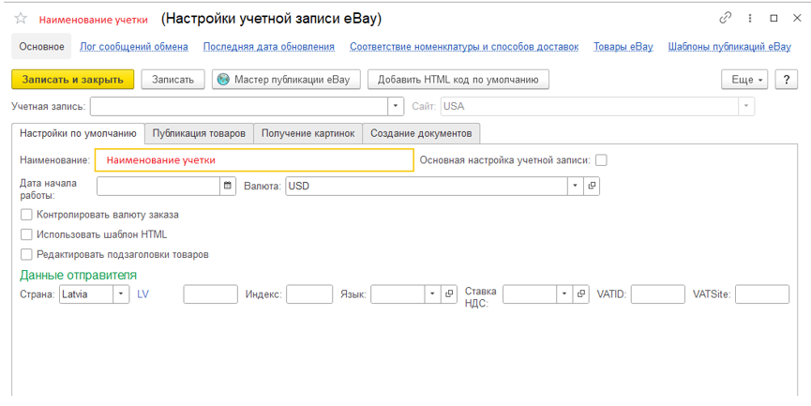Click Записать и закрыть button
The height and width of the screenshot is (406, 811).
click(x=72, y=80)
